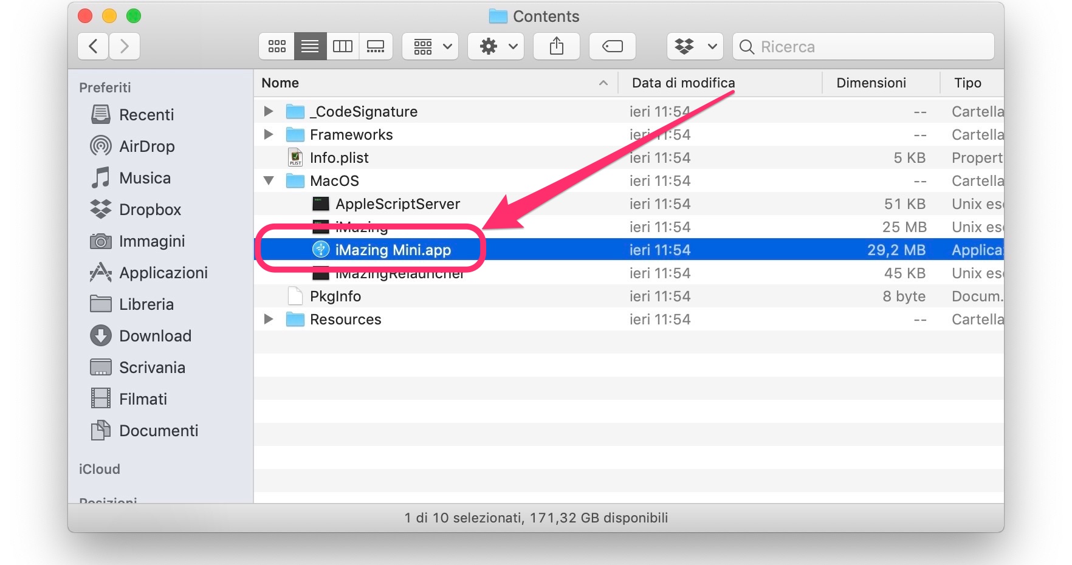Viewport: 1072px width, 565px height.
Task: Open Applicazioni in the sidebar
Action: pyautogui.click(x=163, y=273)
